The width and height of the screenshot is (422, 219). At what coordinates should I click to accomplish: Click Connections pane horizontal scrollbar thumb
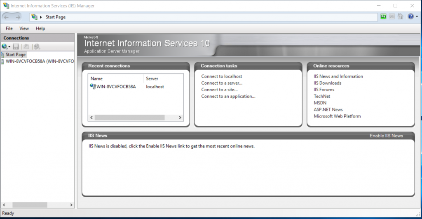point(30,205)
